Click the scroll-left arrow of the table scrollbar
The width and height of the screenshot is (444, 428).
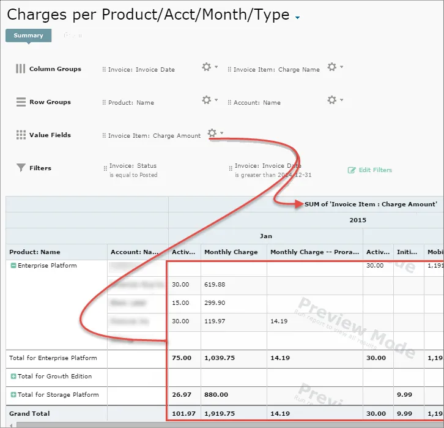(x=12, y=425)
